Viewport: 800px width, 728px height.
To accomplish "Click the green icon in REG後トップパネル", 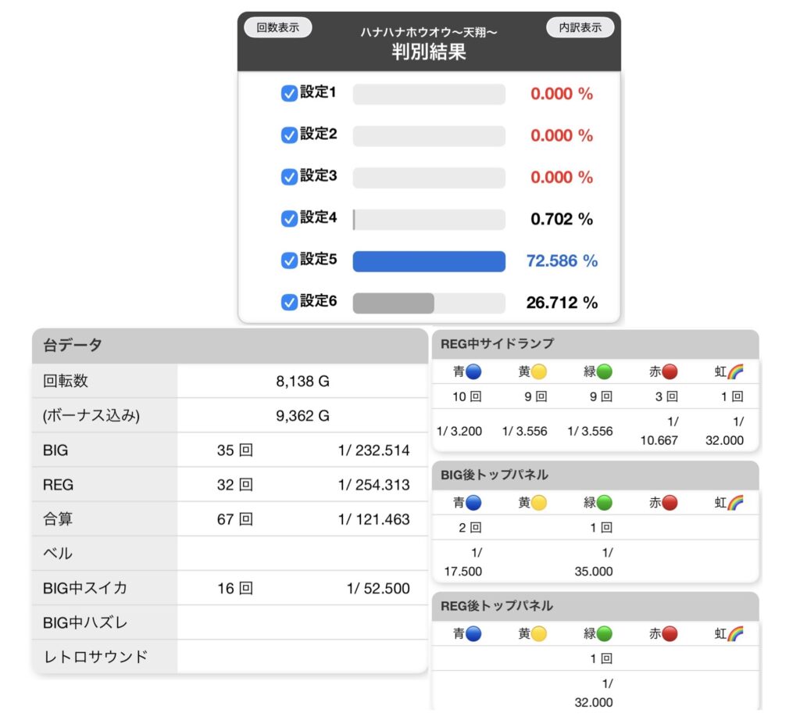I will [605, 634].
